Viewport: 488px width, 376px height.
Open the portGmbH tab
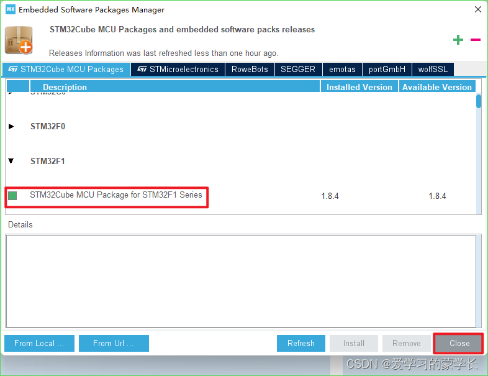(387, 69)
